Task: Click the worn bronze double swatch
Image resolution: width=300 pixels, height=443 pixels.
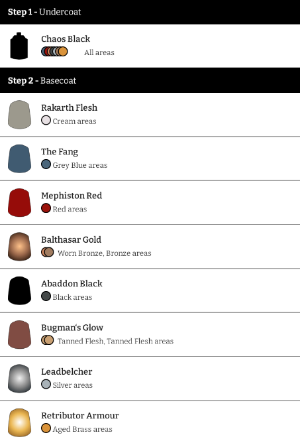Action: (x=48, y=252)
